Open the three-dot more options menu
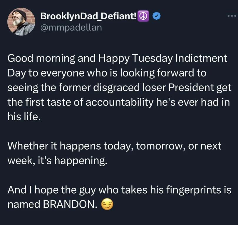The height and width of the screenshot is (225, 238). pyautogui.click(x=232, y=16)
